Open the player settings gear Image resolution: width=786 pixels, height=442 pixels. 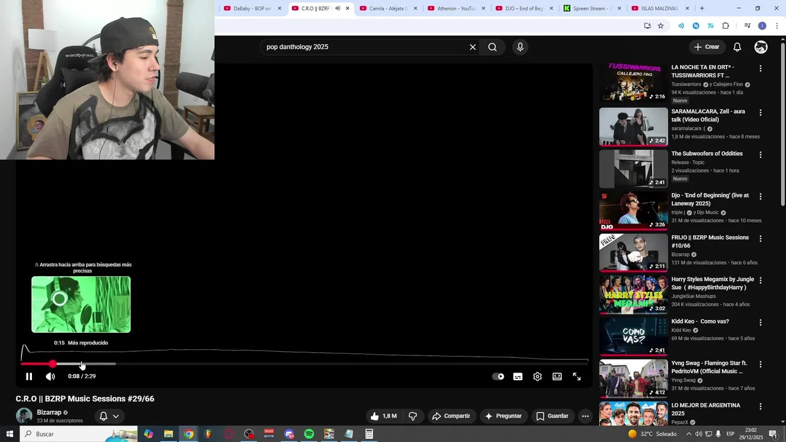click(537, 376)
